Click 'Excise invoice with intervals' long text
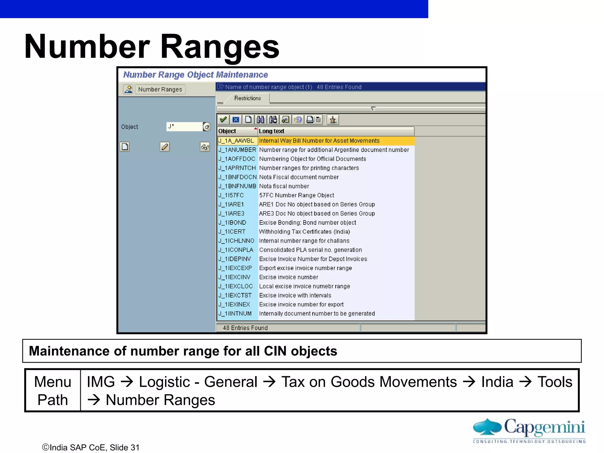604x453 pixels. point(295,296)
